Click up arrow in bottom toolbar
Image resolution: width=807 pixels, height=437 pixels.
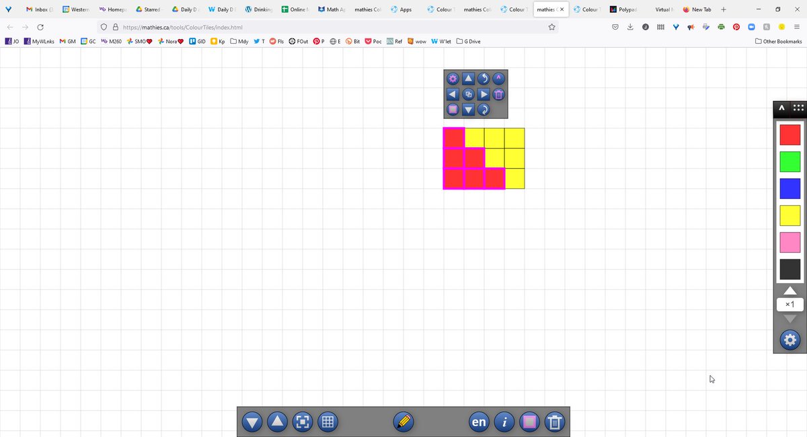277,422
